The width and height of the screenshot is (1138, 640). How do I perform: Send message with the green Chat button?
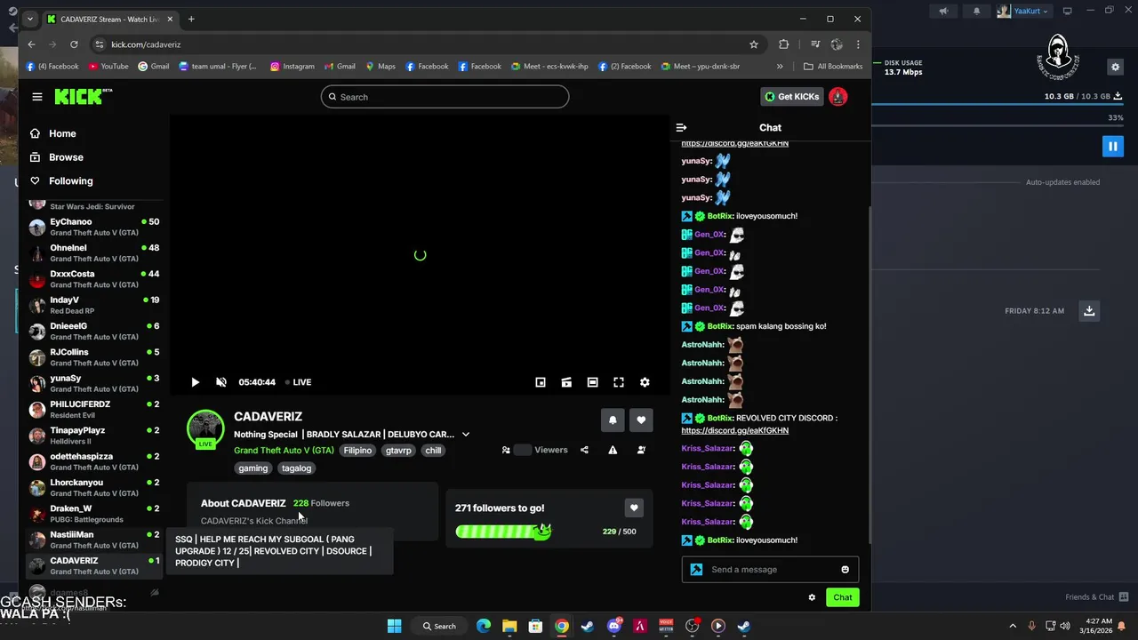click(842, 597)
